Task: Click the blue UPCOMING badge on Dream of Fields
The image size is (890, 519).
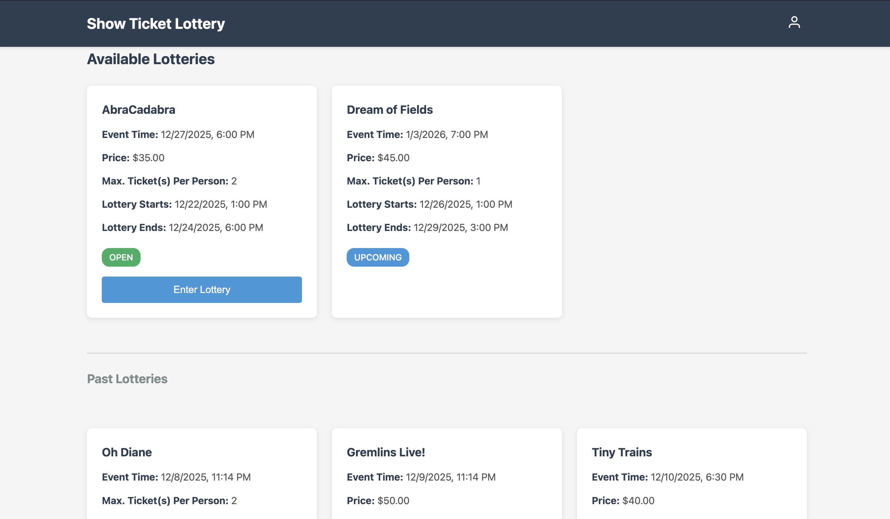Action: tap(378, 257)
